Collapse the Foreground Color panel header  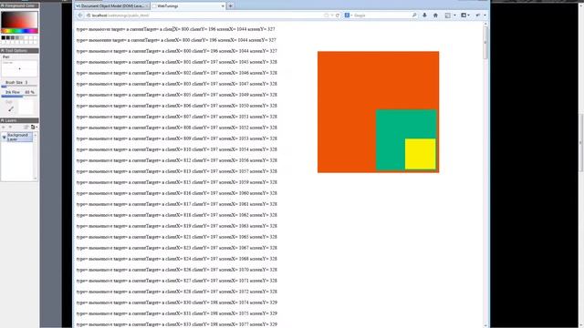19,5
